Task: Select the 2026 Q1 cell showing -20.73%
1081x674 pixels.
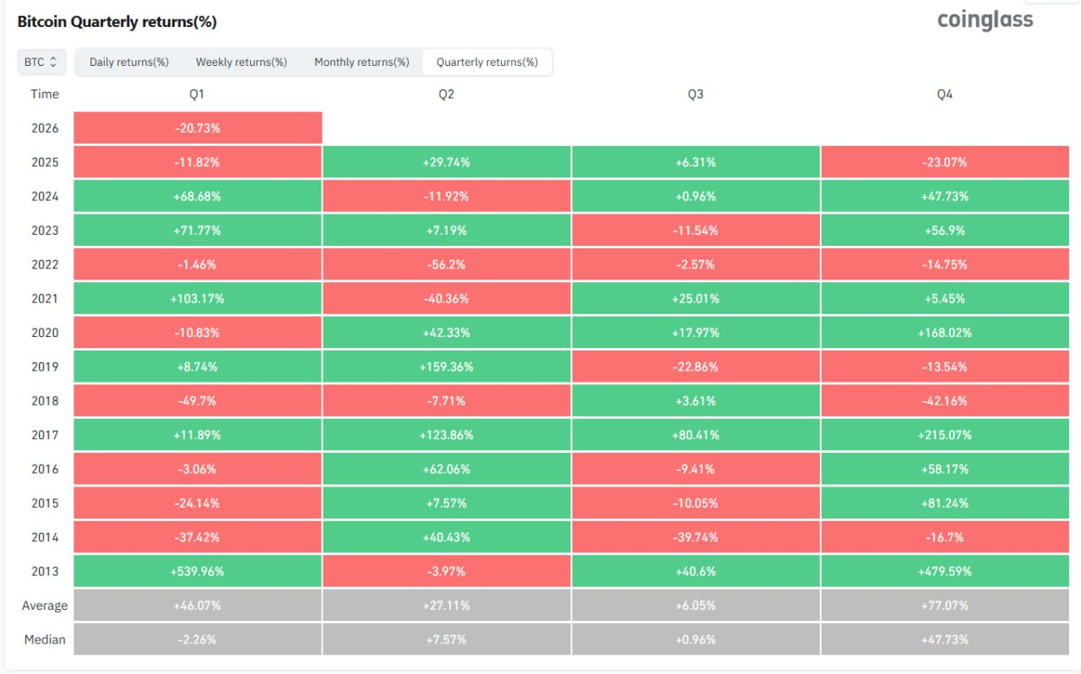Action: click(198, 128)
